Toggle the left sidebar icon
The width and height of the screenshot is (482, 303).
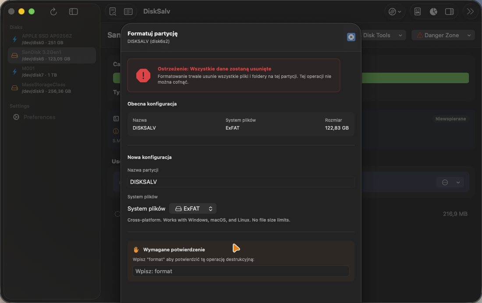point(73,12)
